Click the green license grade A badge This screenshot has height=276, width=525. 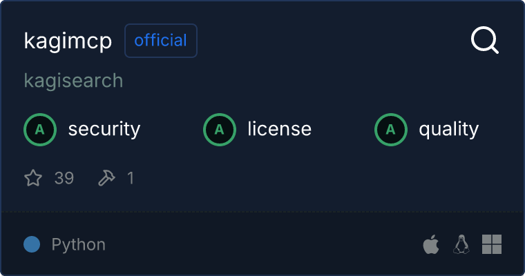pos(219,129)
